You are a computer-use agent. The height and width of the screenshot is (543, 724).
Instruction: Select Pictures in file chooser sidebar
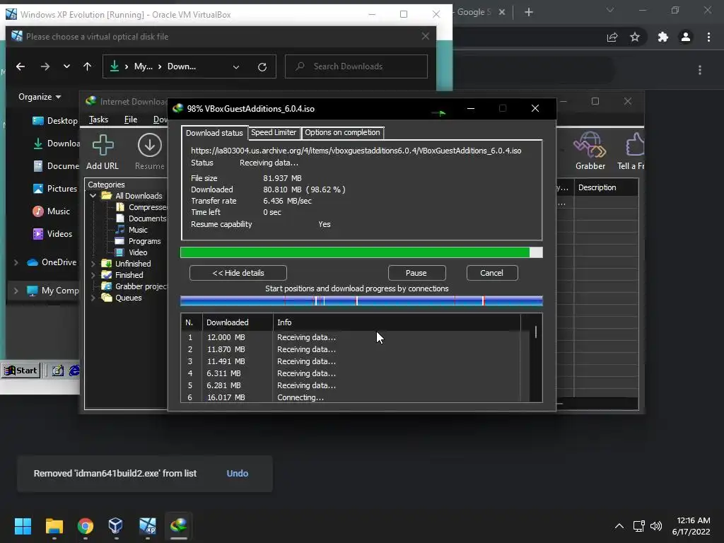point(54,188)
